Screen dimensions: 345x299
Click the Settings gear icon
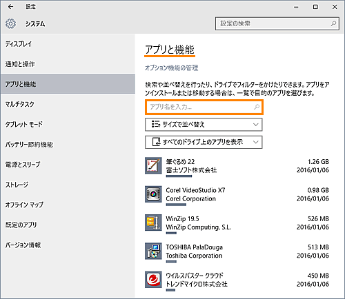[10, 23]
